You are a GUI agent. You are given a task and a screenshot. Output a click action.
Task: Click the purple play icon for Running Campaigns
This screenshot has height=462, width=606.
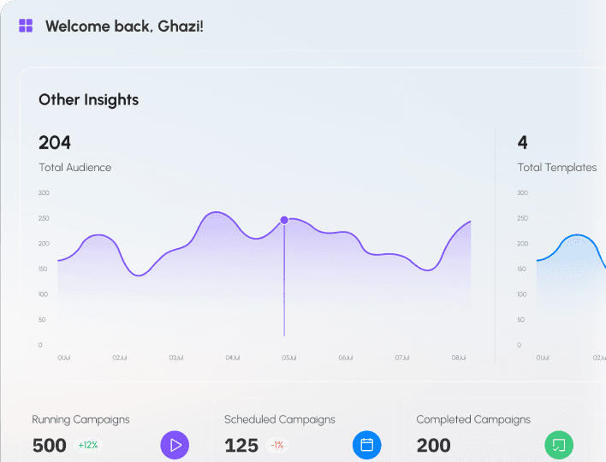point(175,445)
